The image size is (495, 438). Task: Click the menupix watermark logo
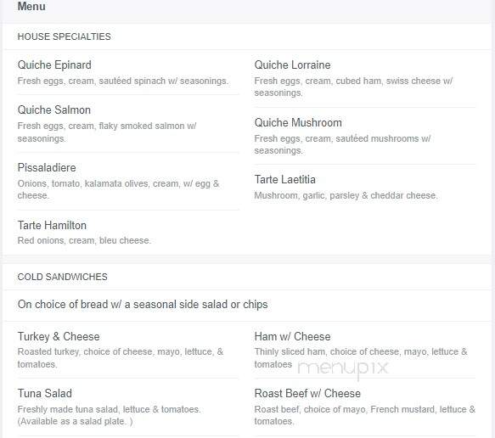[x=343, y=368]
